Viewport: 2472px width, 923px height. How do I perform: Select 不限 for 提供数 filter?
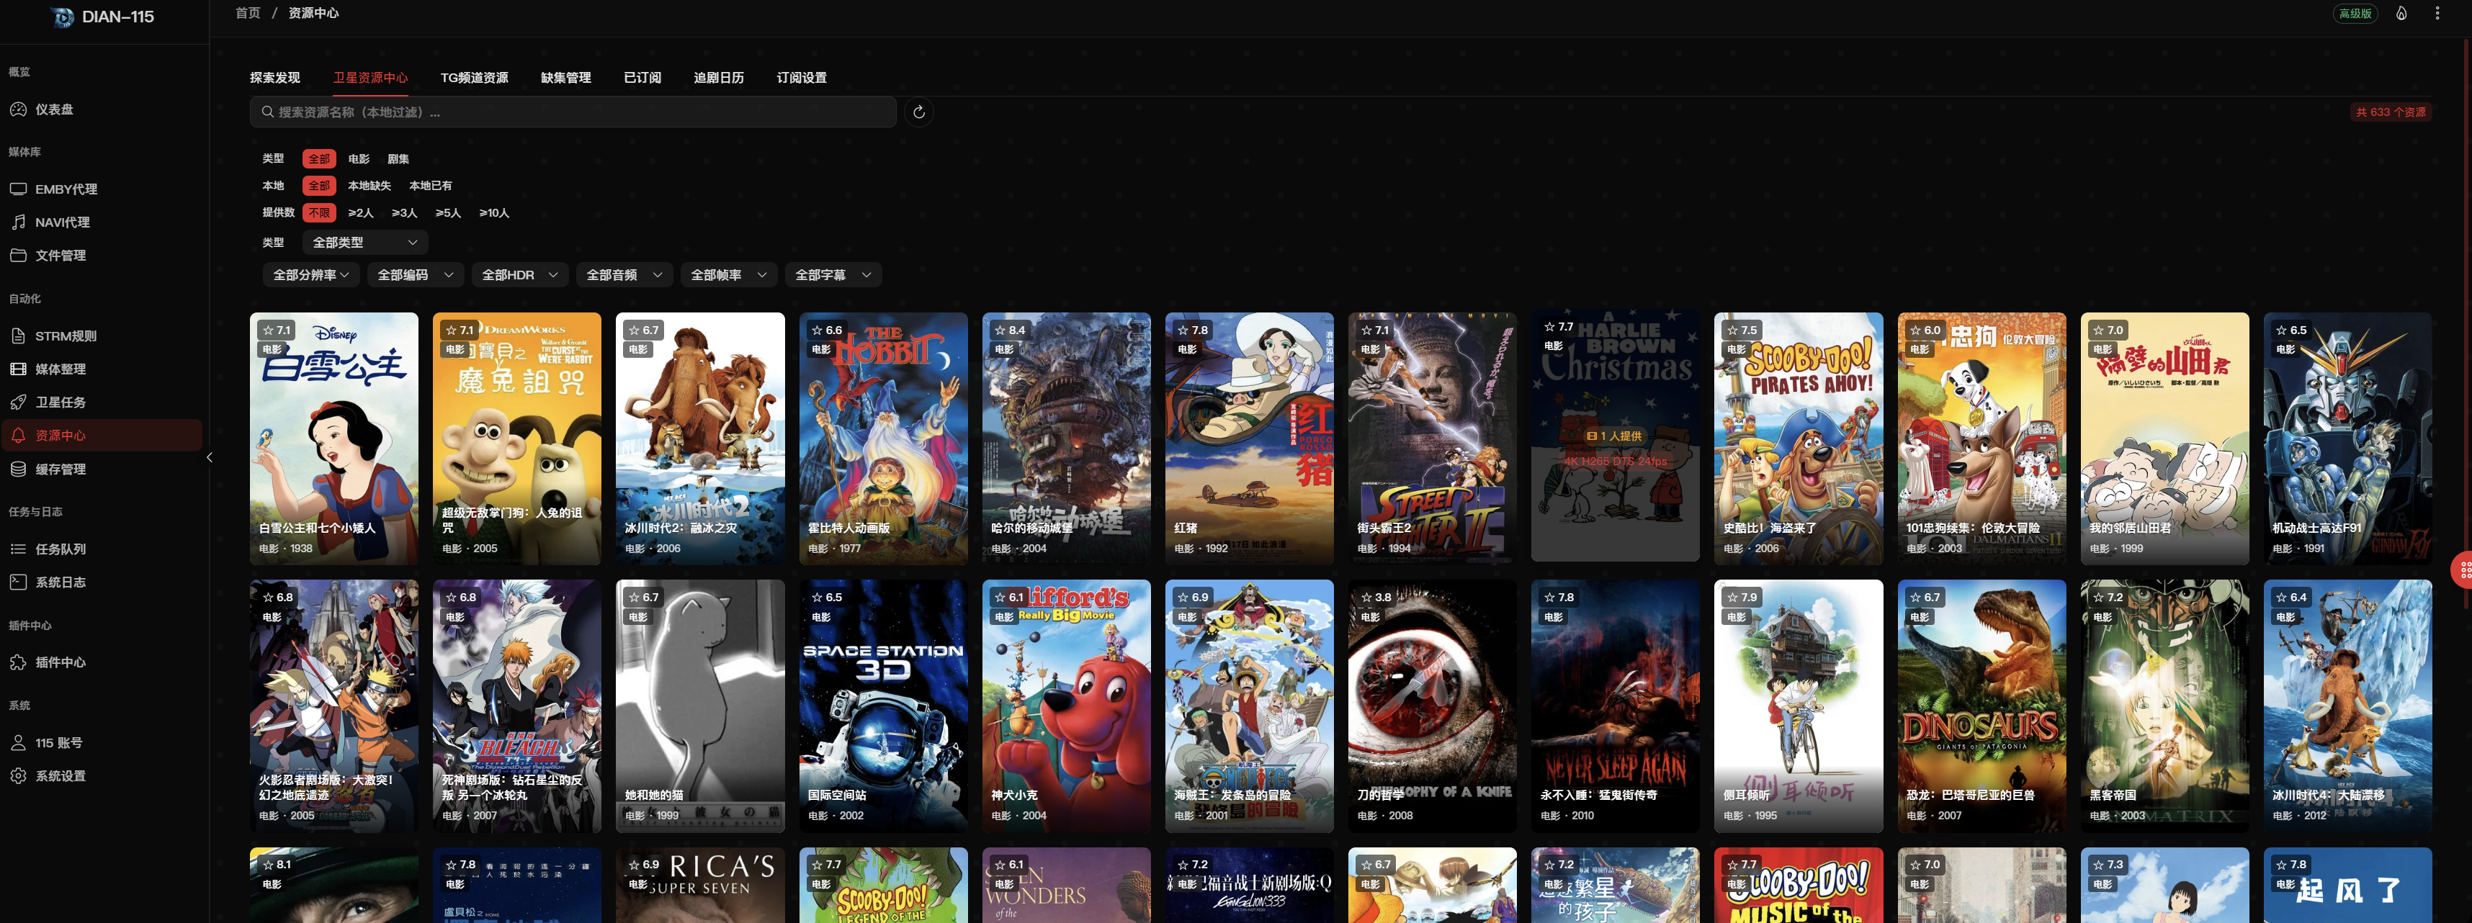(318, 213)
